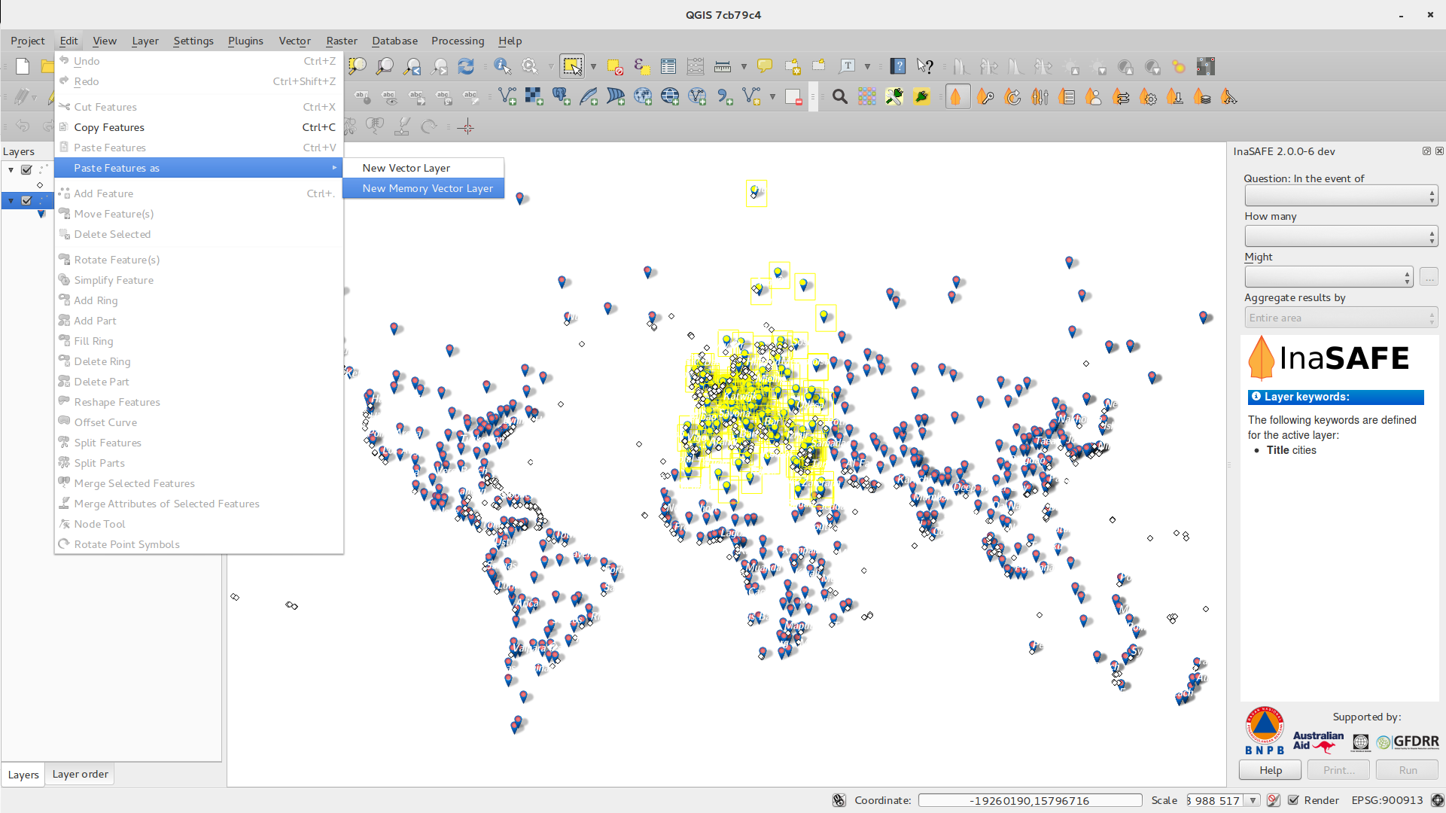This screenshot has width=1446, height=813.
Task: Choose New Memory Vector Layer submenu item
Action: tap(427, 188)
